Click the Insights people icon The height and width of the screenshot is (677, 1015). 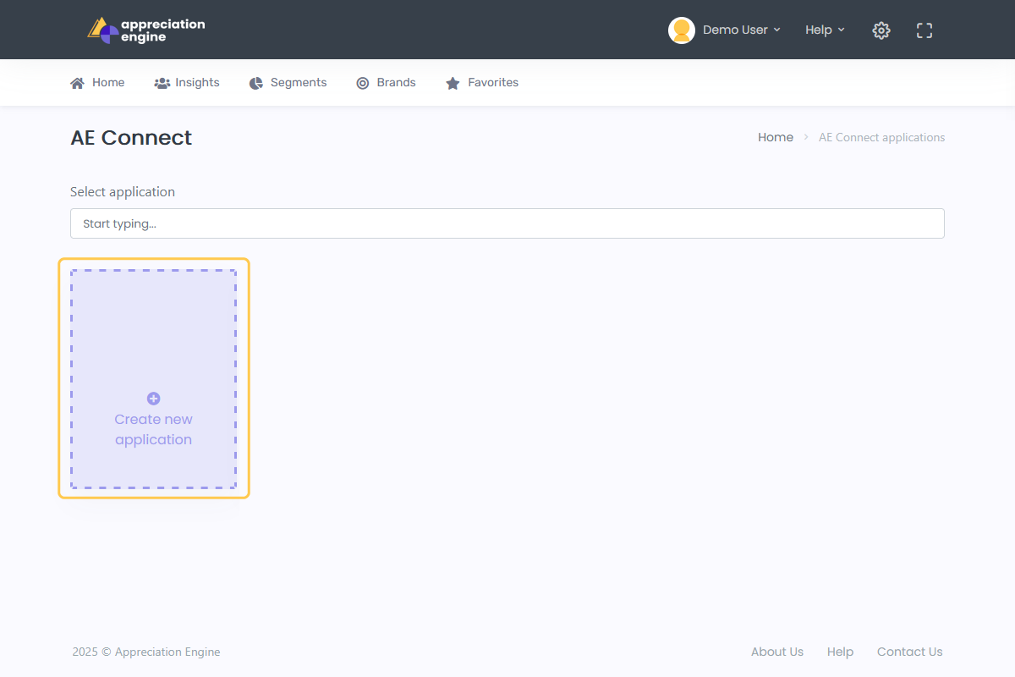162,83
